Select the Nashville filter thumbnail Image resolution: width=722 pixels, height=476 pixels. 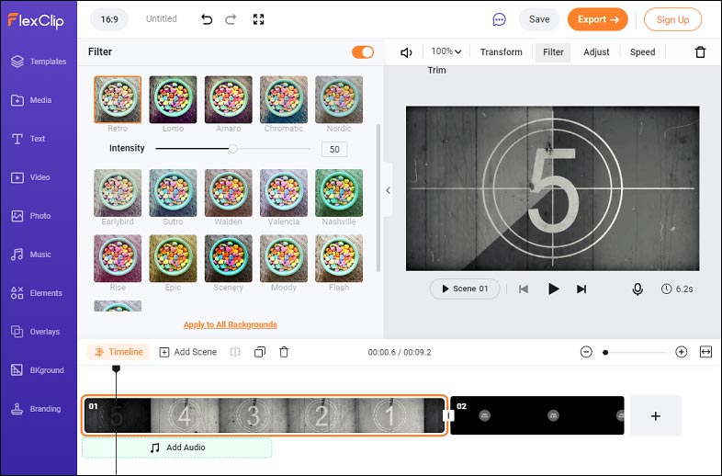[339, 193]
